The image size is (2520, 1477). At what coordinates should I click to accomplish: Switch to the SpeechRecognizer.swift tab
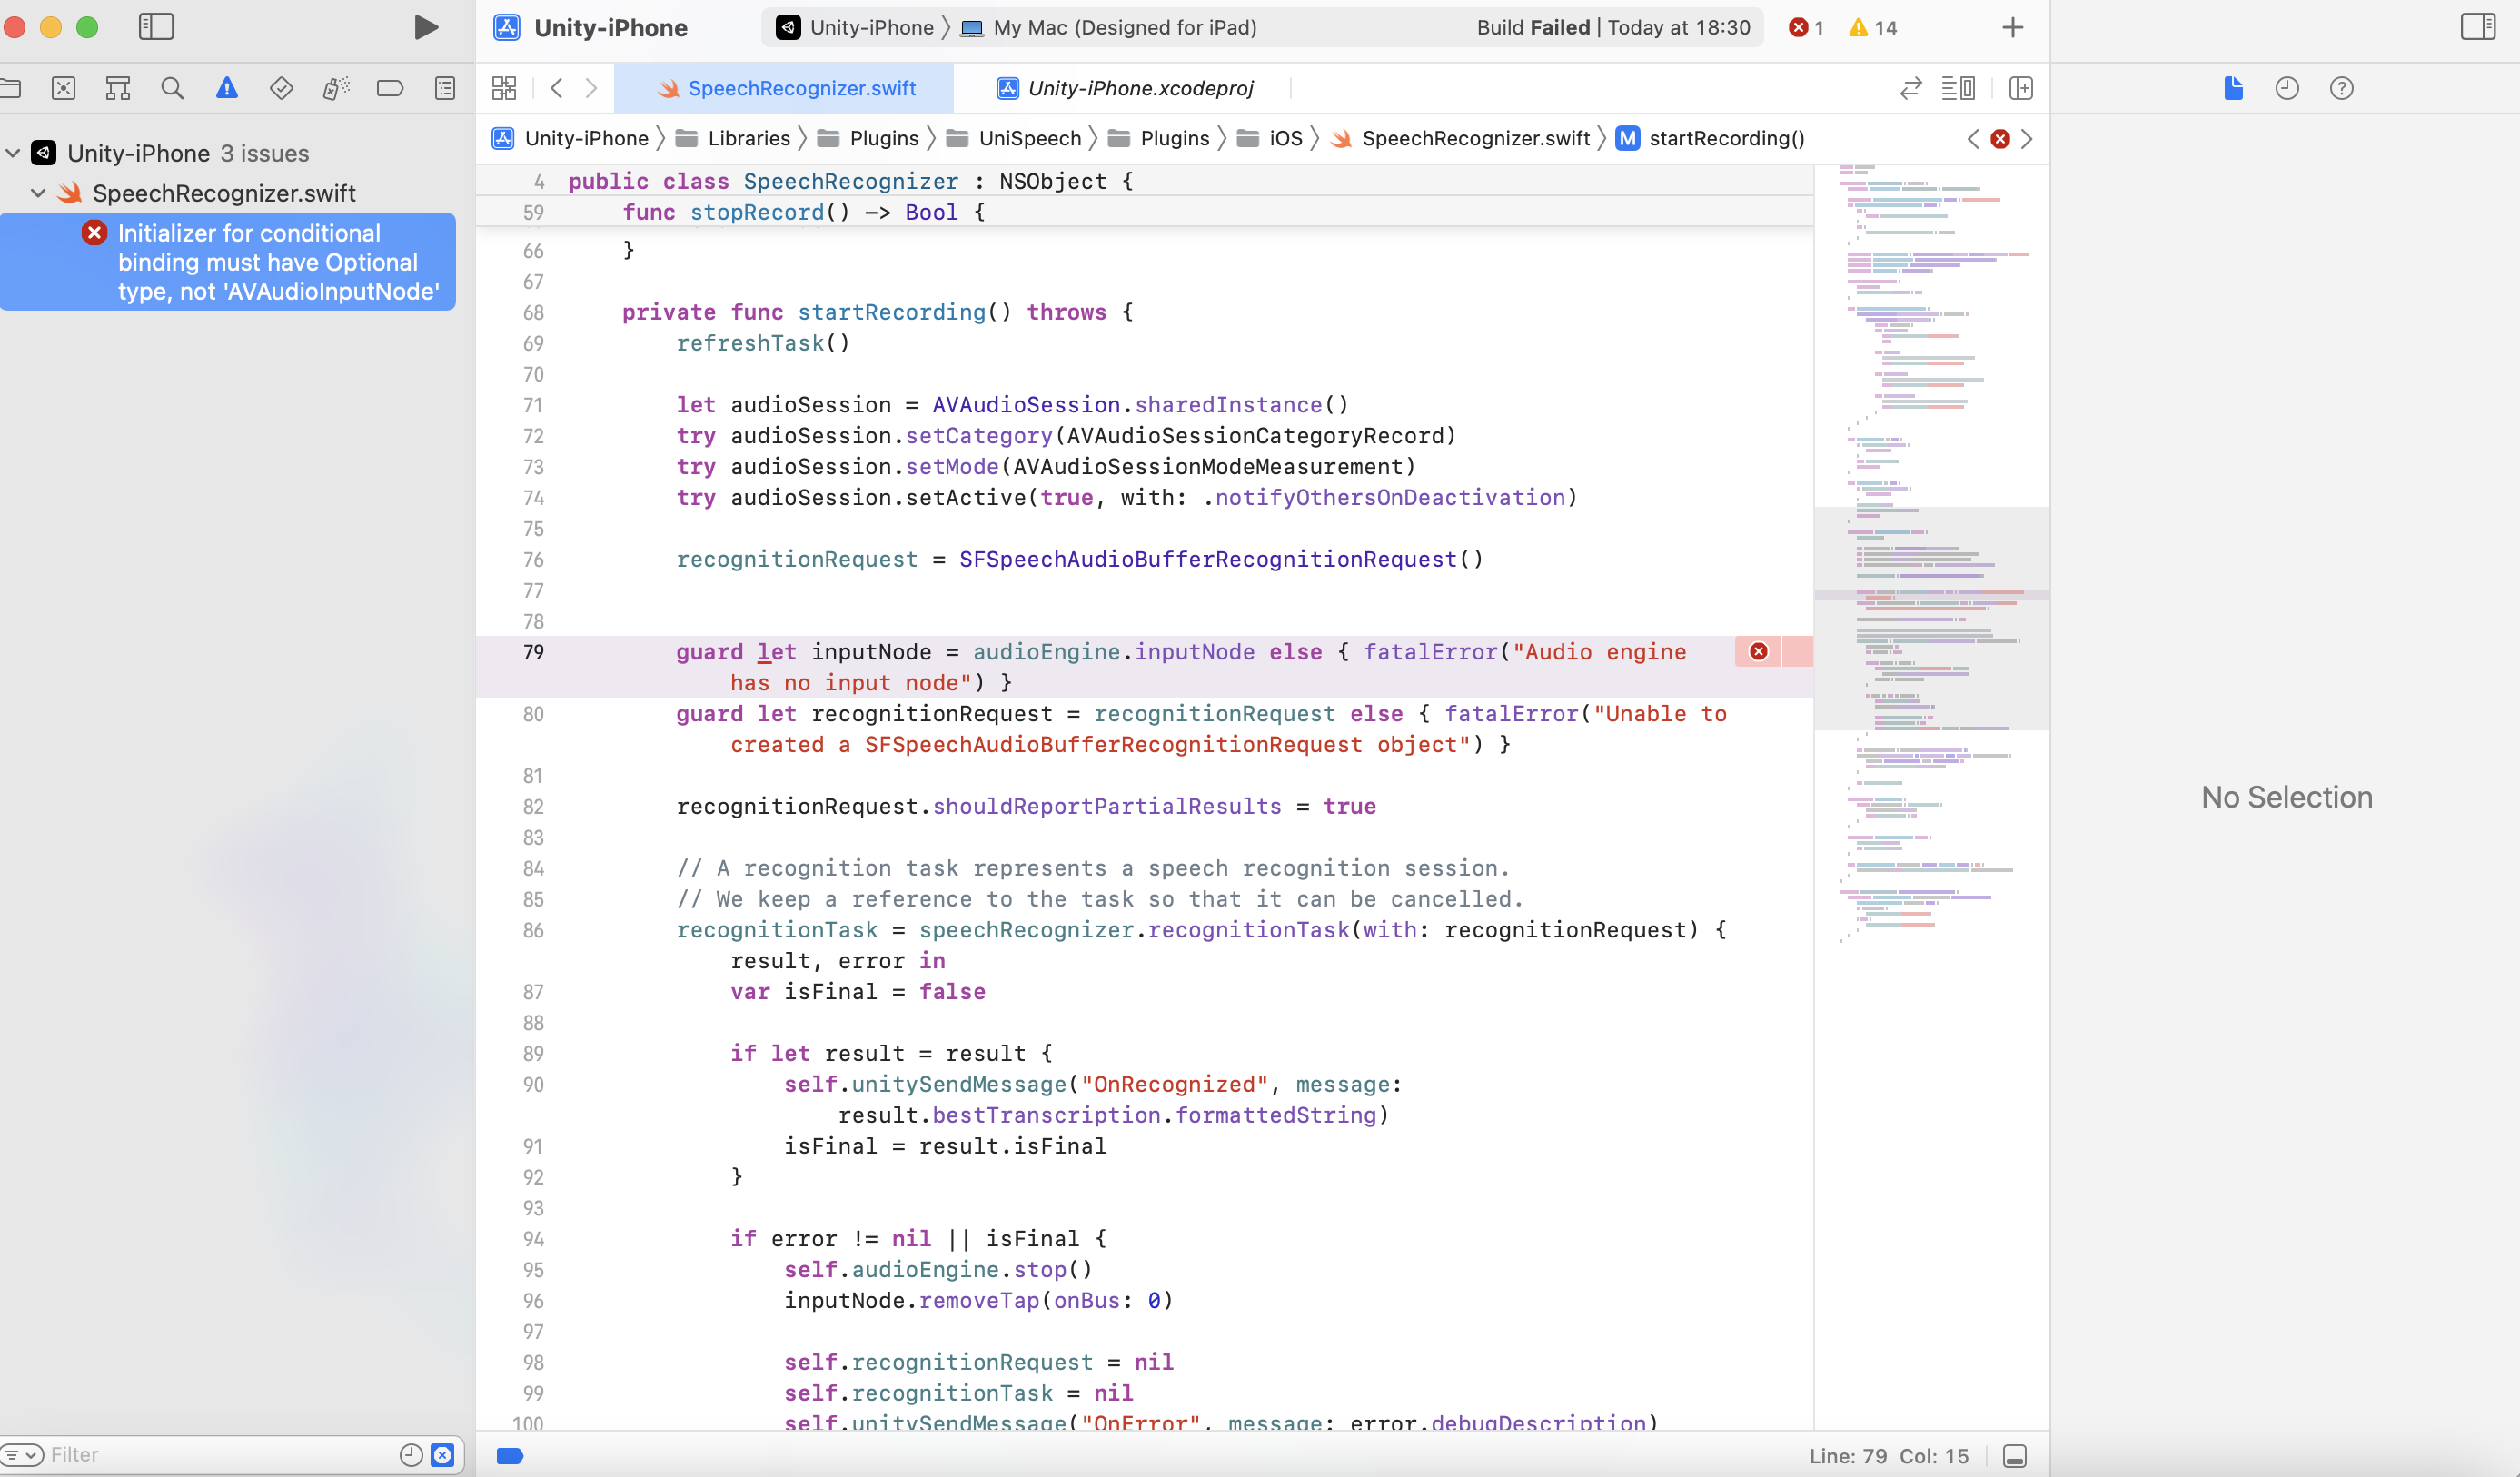click(x=785, y=89)
